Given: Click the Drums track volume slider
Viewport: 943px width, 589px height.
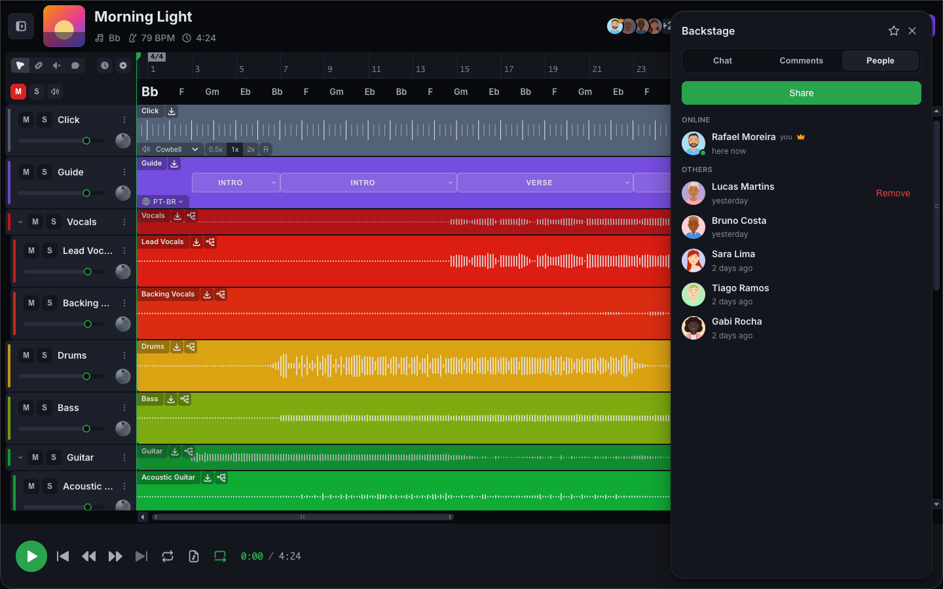Looking at the screenshot, I should coord(62,376).
